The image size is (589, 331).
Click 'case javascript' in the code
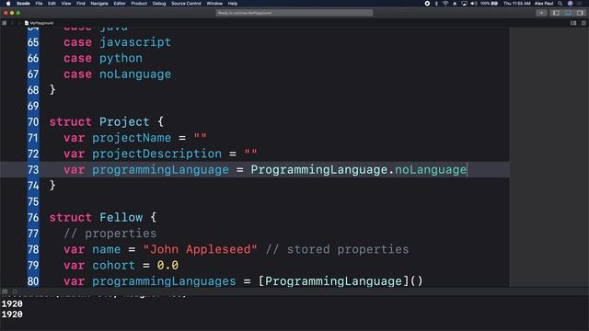coord(117,42)
